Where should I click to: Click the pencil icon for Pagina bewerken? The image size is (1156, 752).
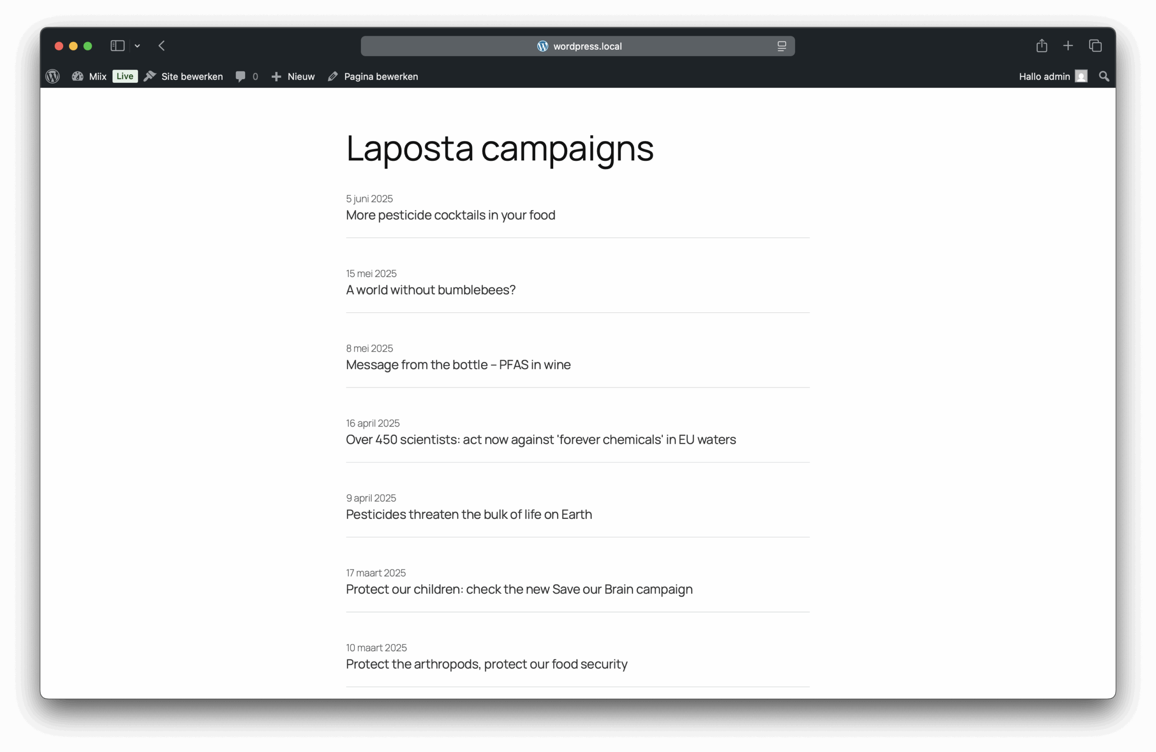click(333, 76)
